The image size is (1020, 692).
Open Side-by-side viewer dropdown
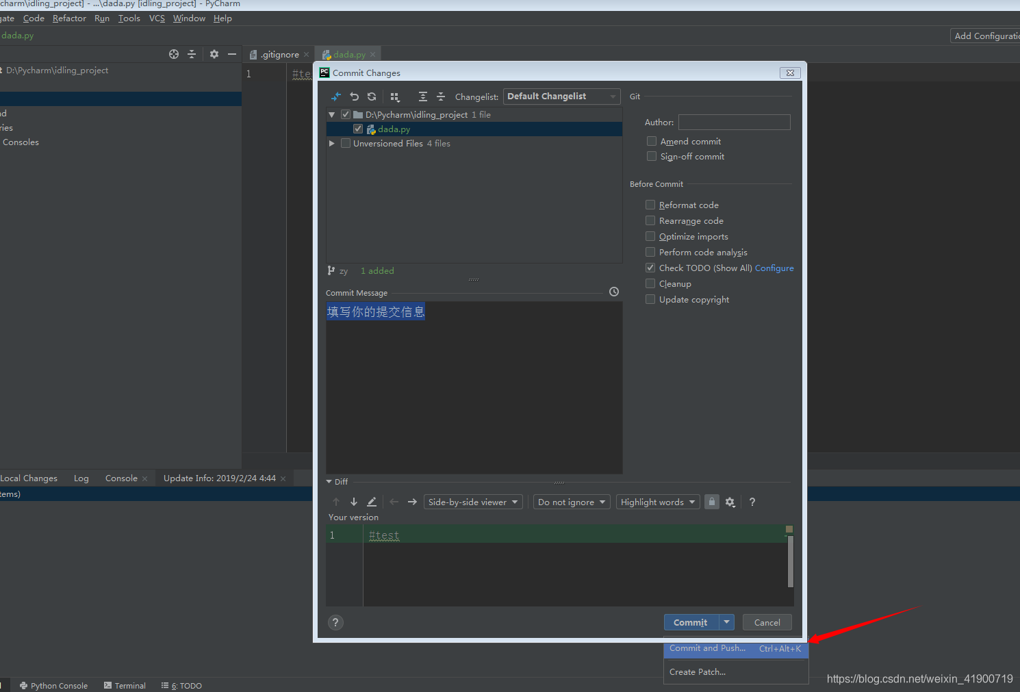click(473, 502)
